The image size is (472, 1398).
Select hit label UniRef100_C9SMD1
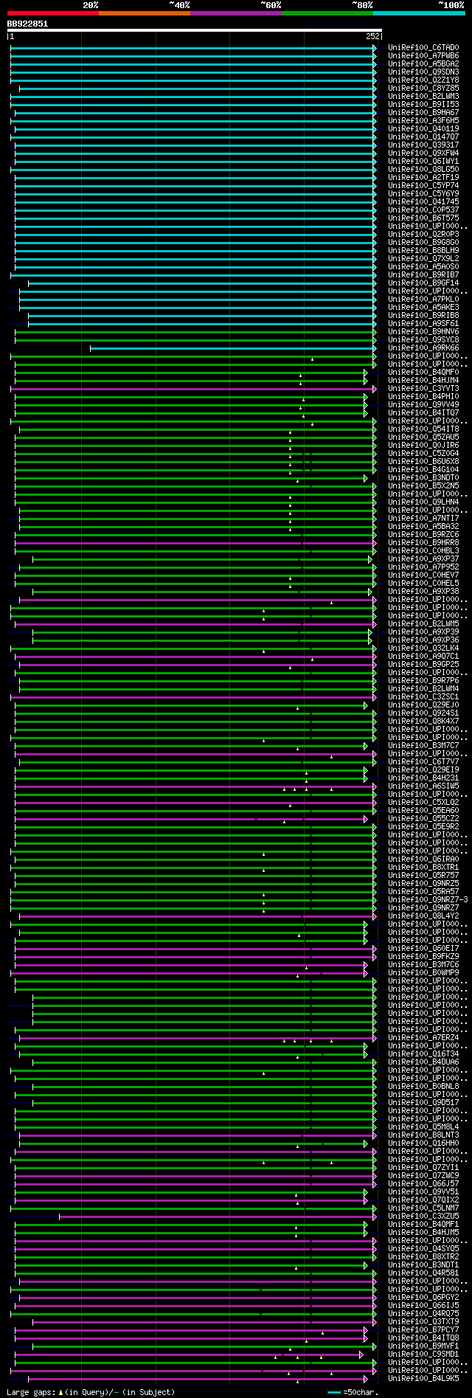(x=423, y=1354)
